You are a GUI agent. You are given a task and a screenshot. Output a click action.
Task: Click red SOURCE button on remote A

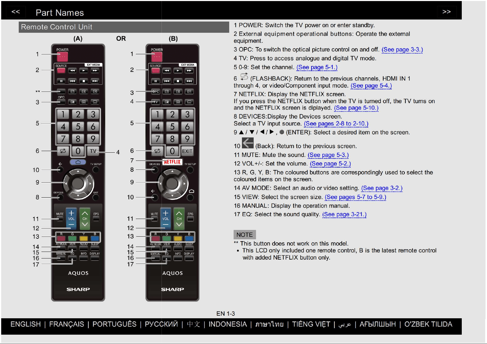61,71
